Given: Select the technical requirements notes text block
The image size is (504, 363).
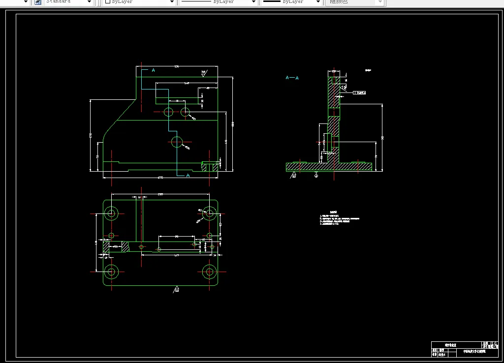Looking at the screenshot, I should pyautogui.click(x=340, y=218).
